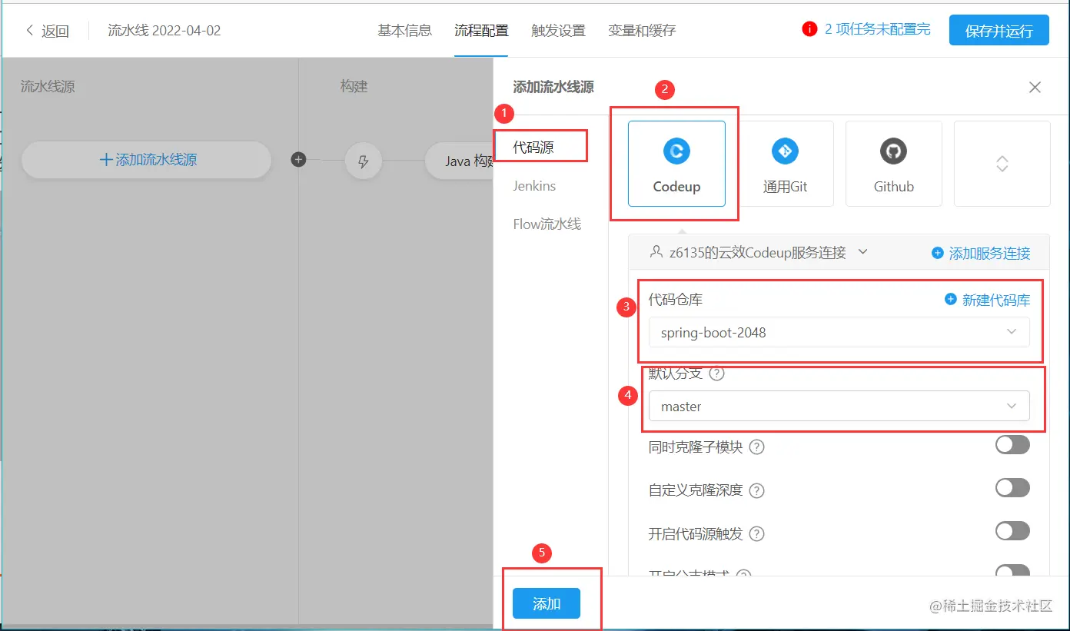Click the red warning info icon
Image resolution: width=1070 pixels, height=631 pixels.
pos(809,29)
